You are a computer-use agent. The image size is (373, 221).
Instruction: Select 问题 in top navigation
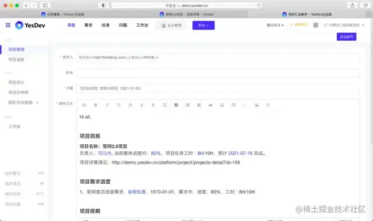pos(123,25)
